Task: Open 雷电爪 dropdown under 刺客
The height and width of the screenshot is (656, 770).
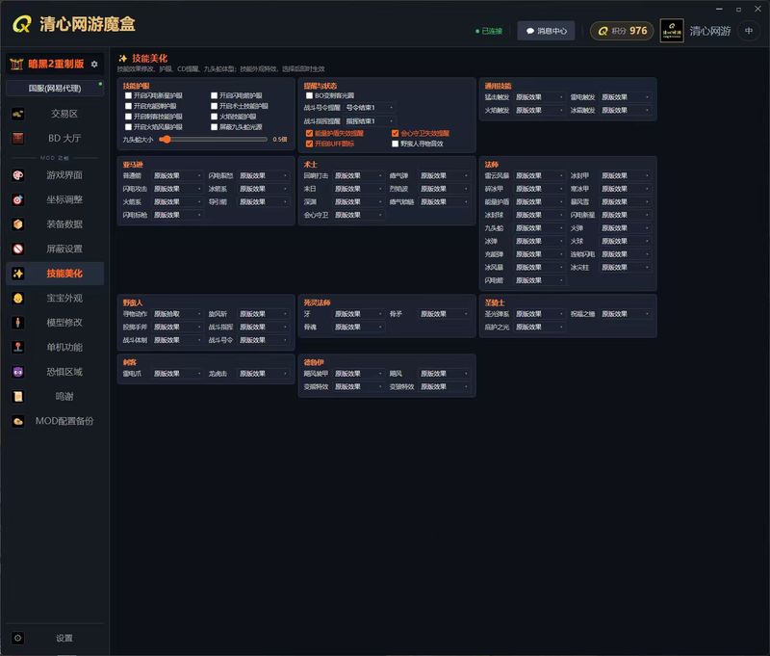Action: click(177, 374)
